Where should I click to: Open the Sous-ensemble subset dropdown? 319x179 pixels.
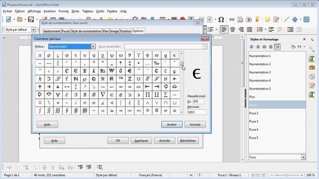[x=205, y=46]
